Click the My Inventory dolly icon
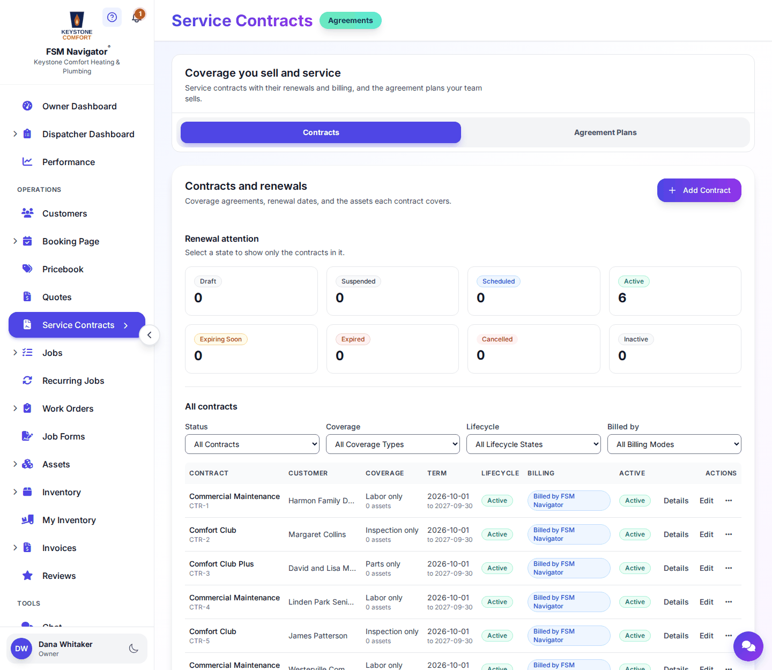 27,520
